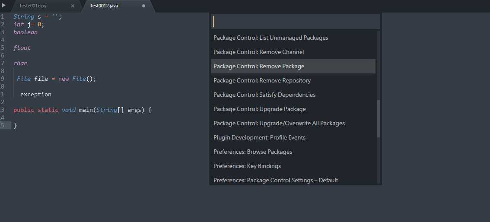Click unsaved dot on test0012.java tab
Screen dimensions: 490x222
143,6
